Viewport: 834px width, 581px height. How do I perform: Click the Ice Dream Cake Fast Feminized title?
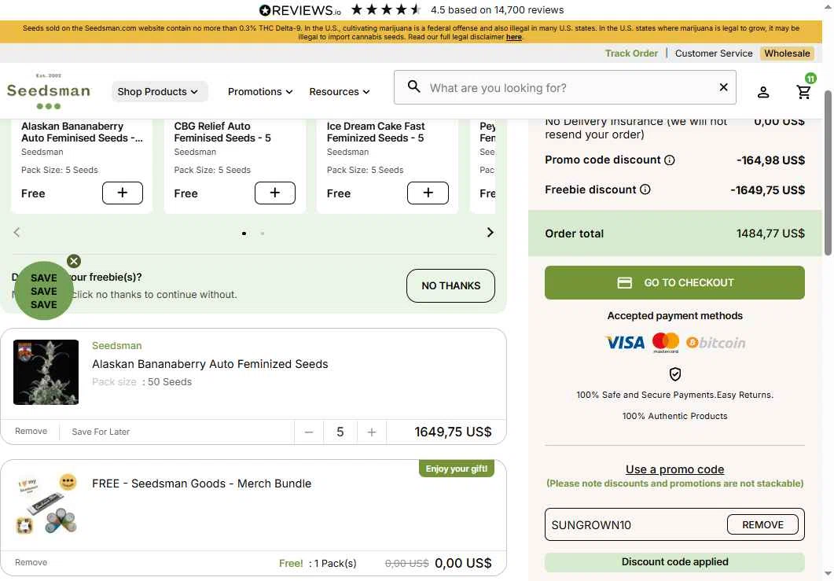(376, 132)
